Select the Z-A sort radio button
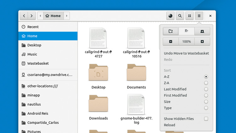Image resolution: width=236 pixels, height=133 pixels. coord(206,83)
